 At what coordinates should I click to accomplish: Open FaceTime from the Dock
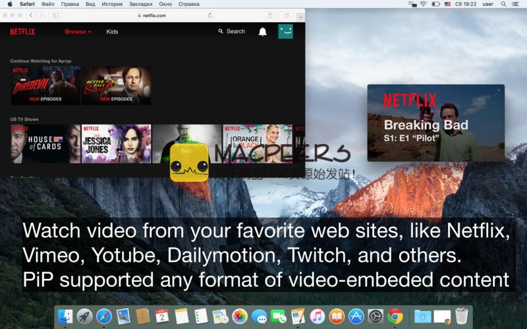coord(278,316)
